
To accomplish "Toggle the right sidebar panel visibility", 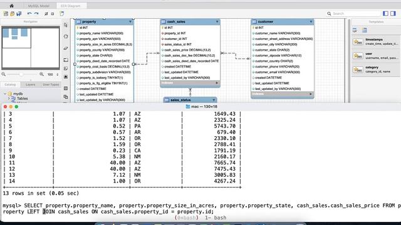I will click(393, 14).
